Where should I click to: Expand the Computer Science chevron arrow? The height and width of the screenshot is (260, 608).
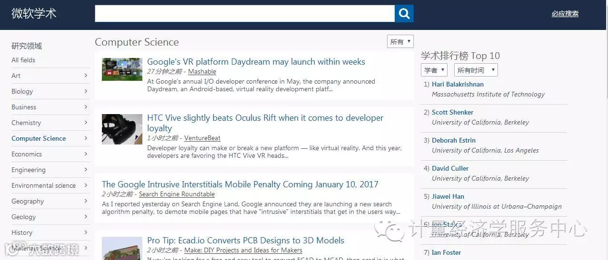[86, 138]
